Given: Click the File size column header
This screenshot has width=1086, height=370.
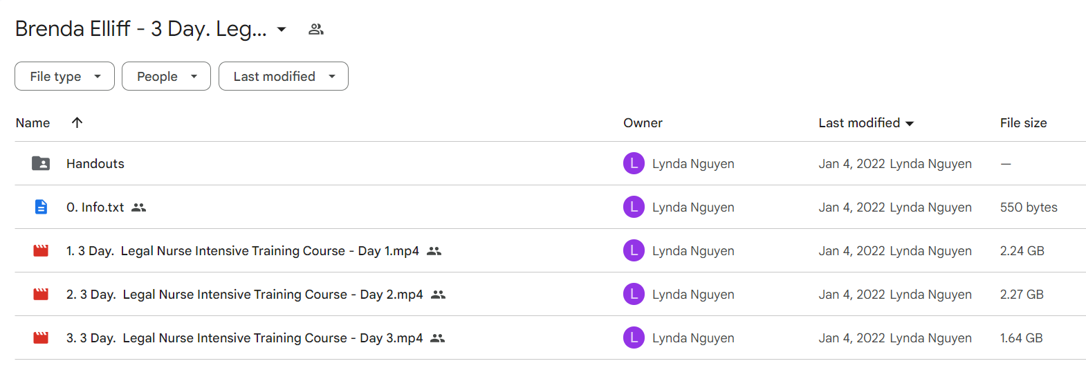Looking at the screenshot, I should pyautogui.click(x=1023, y=122).
